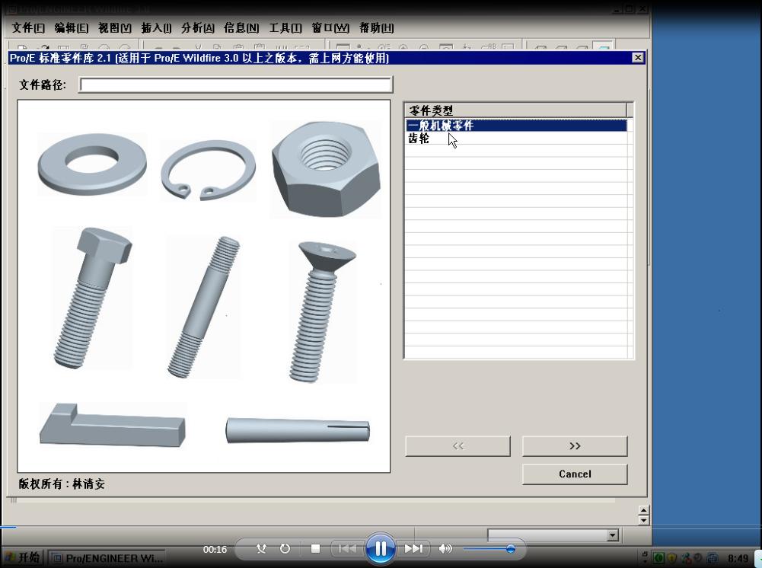The width and height of the screenshot is (762, 568).
Task: Open the 视图(V) menu
Action: coord(115,28)
